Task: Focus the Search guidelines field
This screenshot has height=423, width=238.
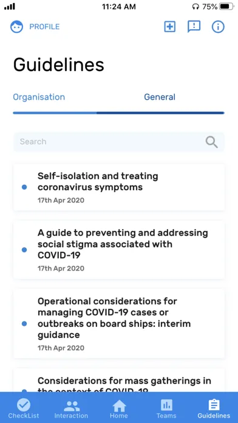Action: click(x=119, y=142)
